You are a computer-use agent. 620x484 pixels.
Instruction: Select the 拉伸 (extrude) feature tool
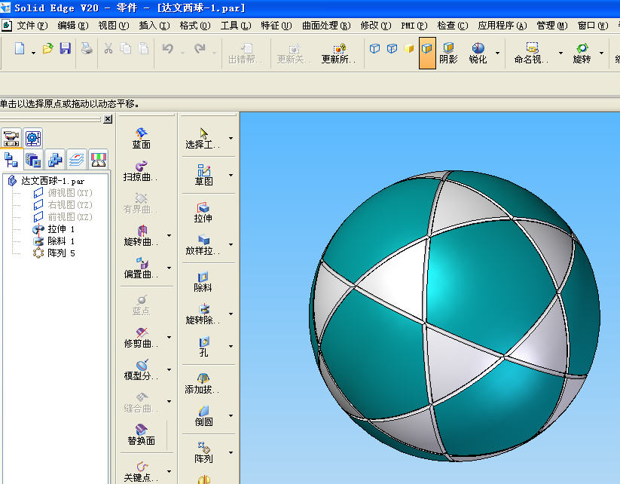tap(203, 212)
